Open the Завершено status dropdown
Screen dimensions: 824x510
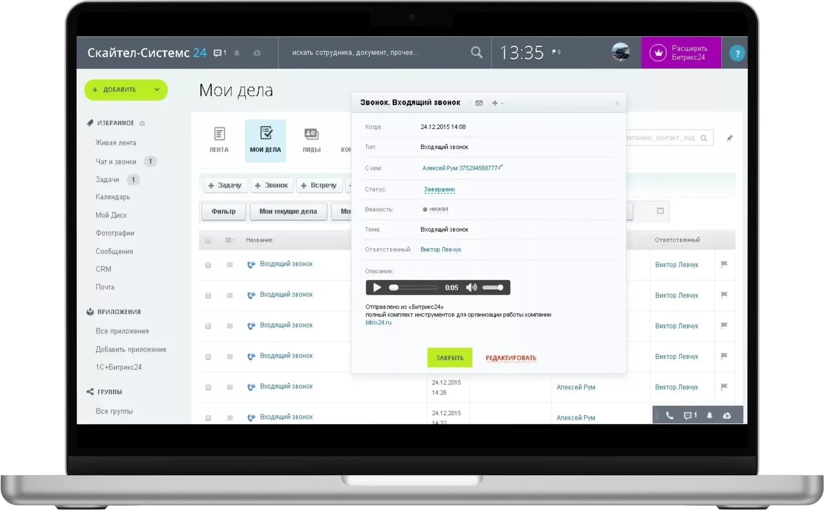439,189
